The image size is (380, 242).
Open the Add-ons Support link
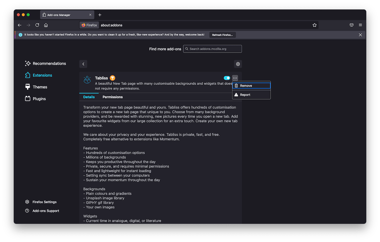point(42,211)
